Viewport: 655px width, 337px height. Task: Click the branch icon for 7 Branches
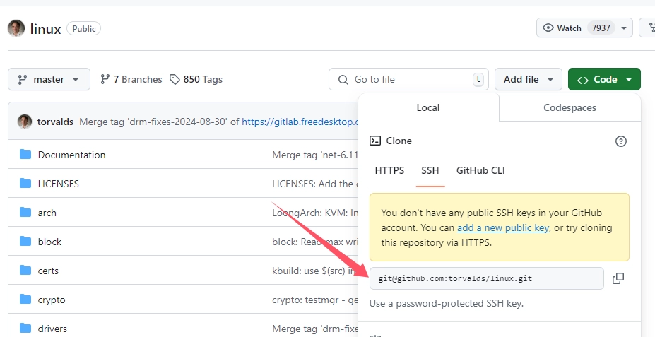point(105,80)
